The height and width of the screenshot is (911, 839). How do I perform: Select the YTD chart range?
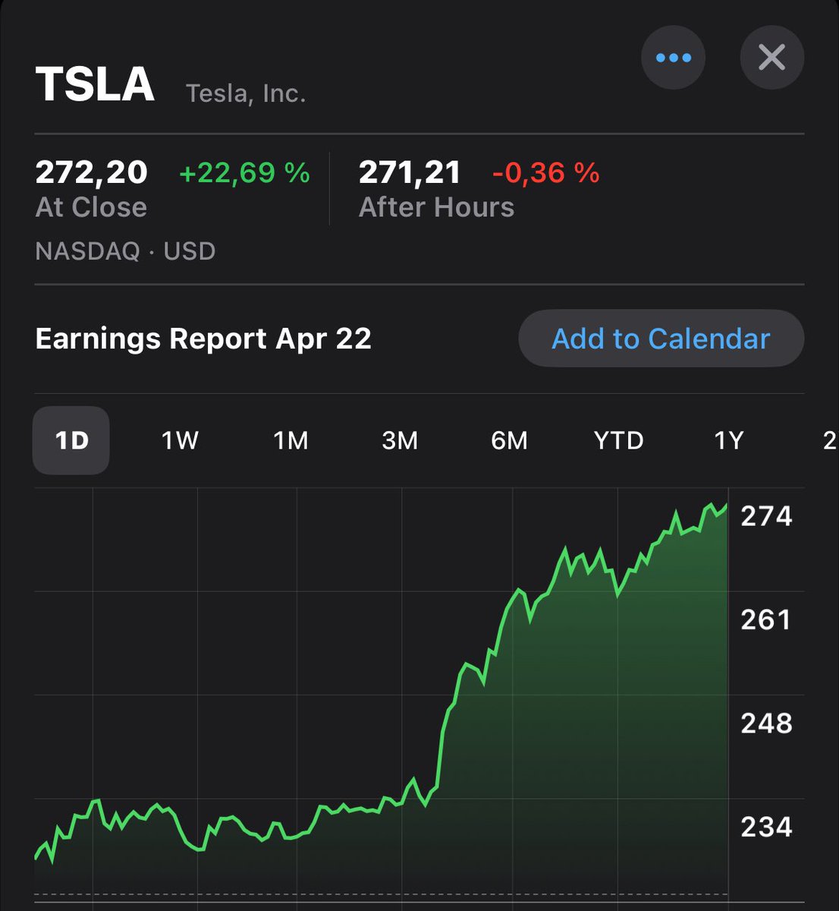(x=618, y=440)
